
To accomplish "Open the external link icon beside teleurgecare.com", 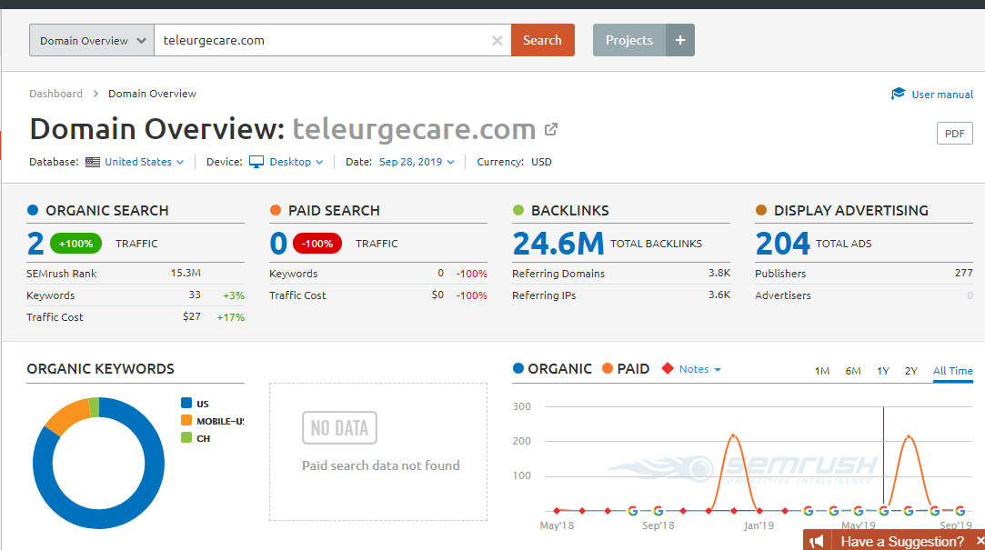I will (x=550, y=129).
